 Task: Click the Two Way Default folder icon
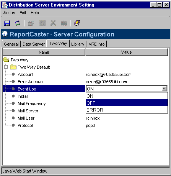13,67
